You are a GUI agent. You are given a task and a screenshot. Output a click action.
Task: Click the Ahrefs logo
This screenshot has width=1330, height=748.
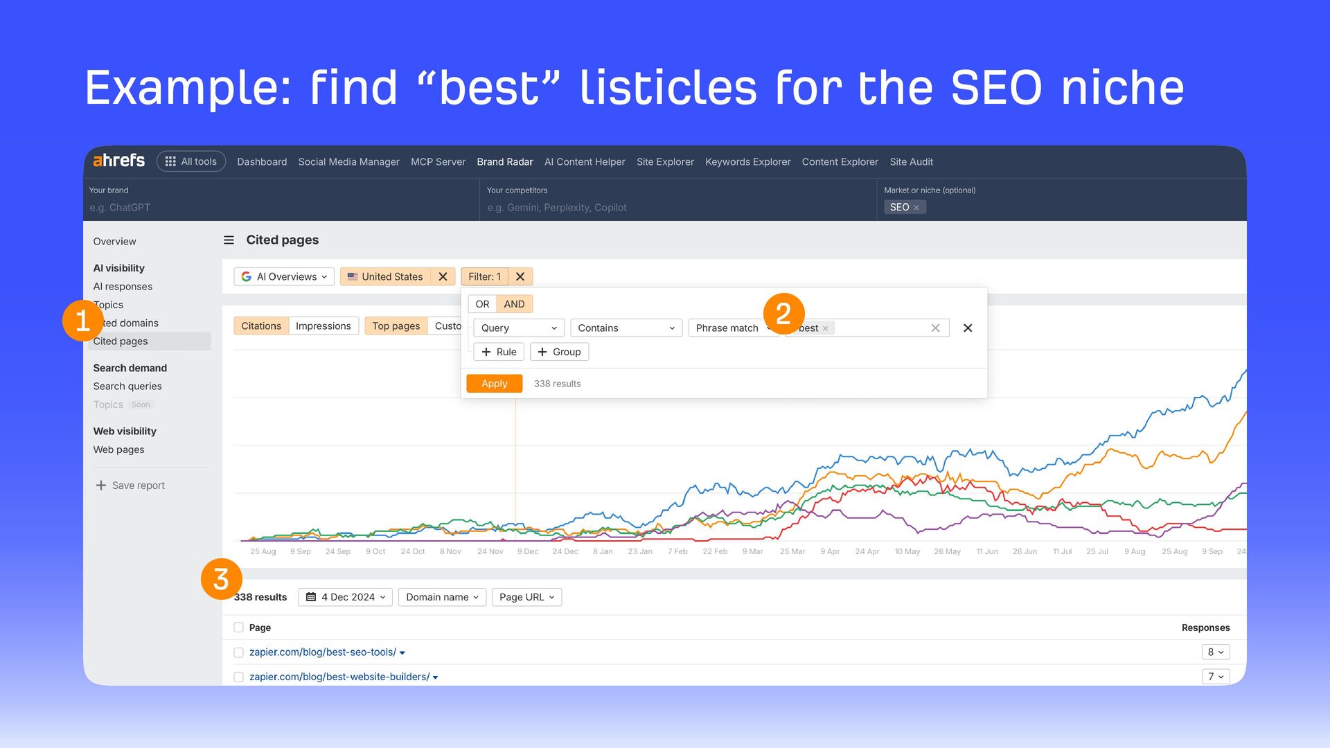(118, 161)
